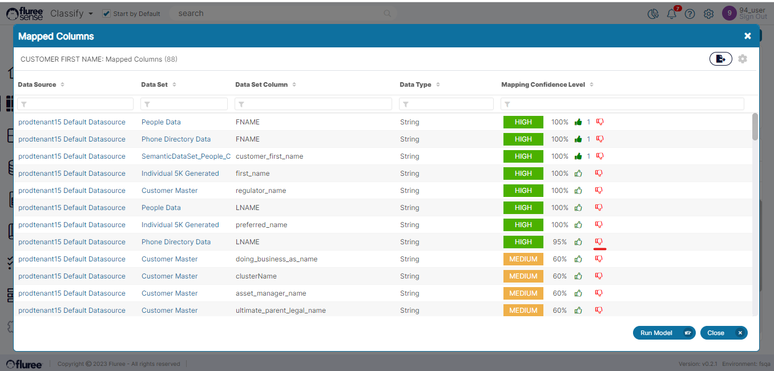Open the pie chart dashboard icon
774x371 pixels.
[x=654, y=14]
